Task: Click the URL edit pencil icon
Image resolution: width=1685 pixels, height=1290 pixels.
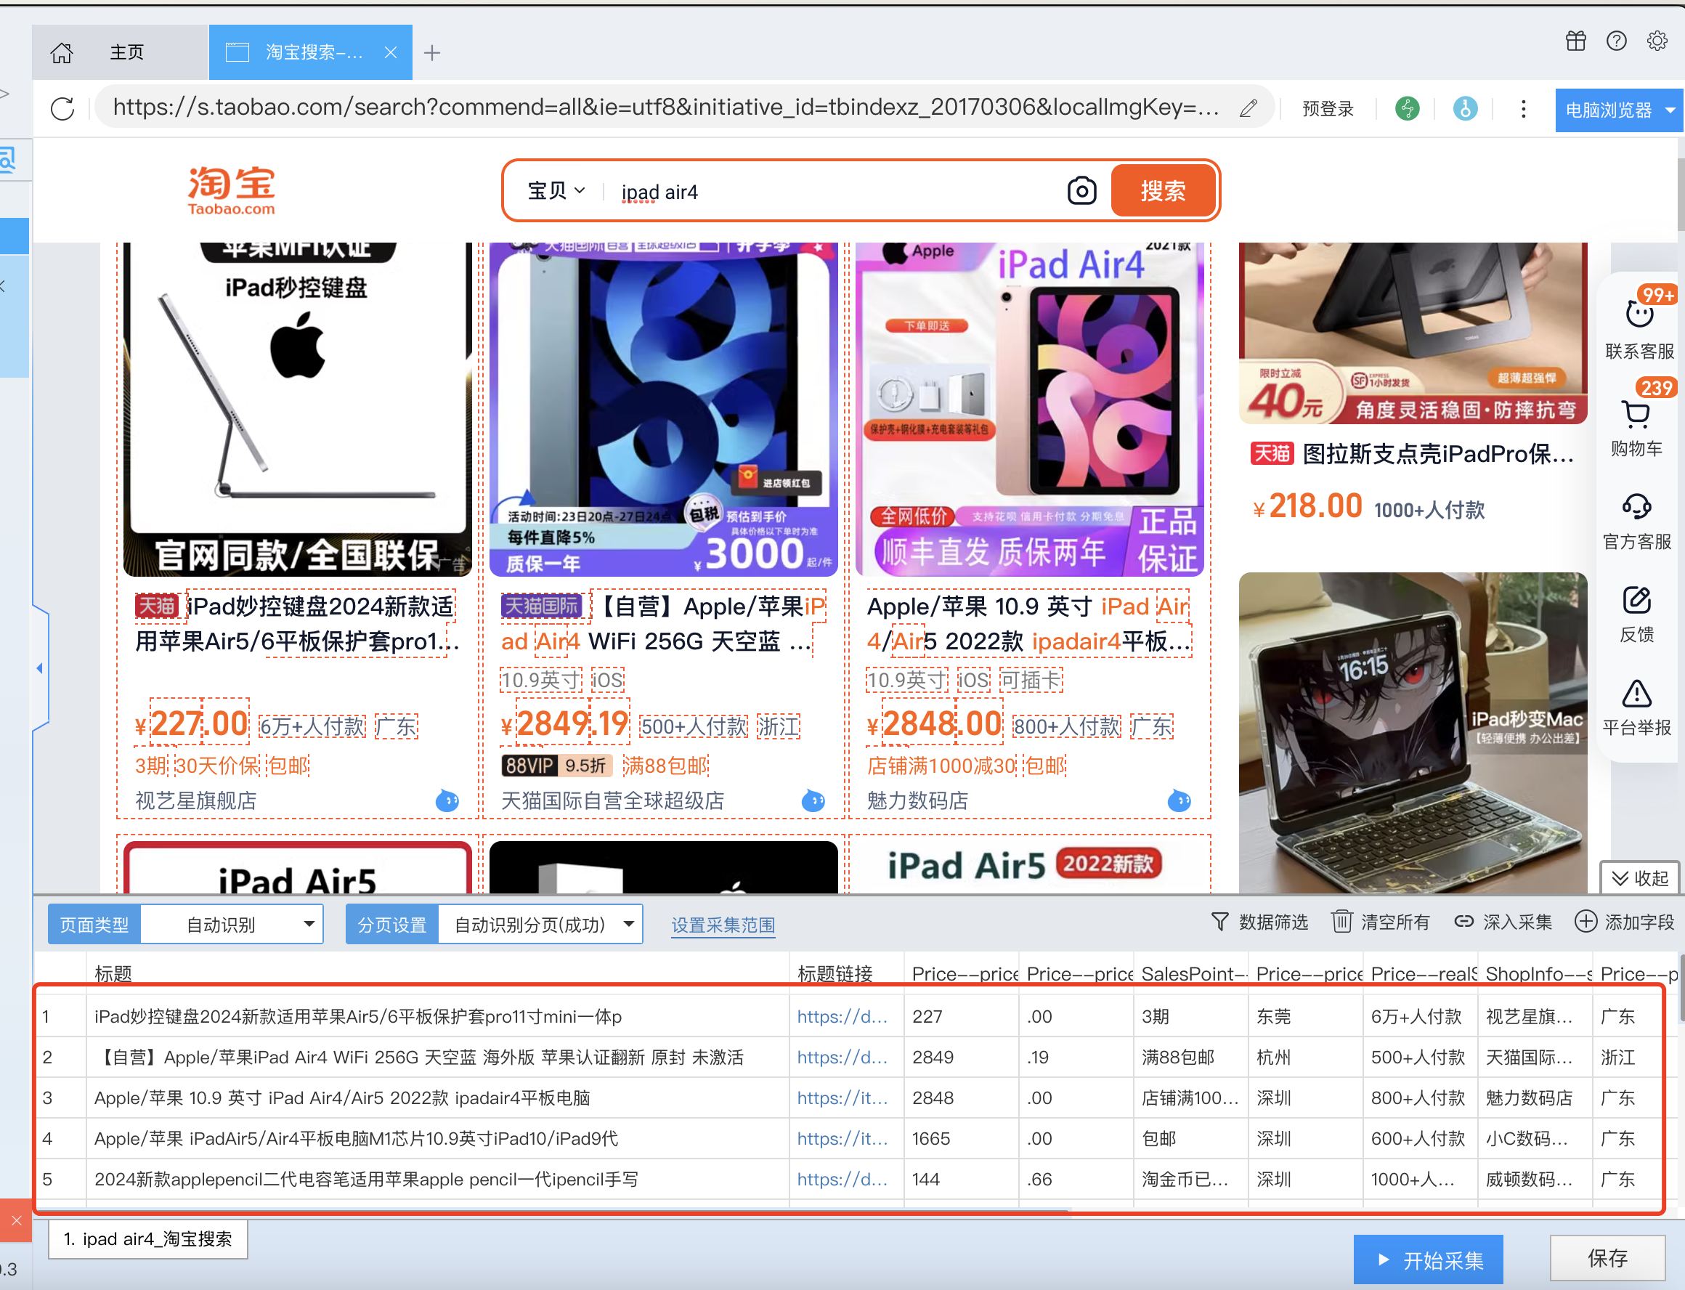Action: point(1248,108)
